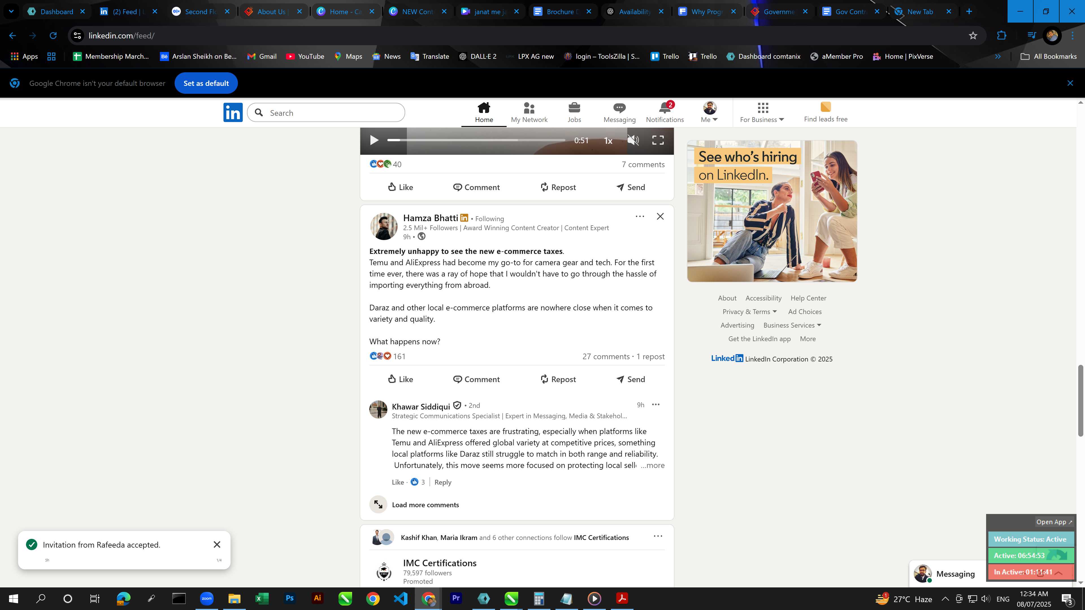
Task: Expand the For Business menu
Action: click(x=762, y=112)
